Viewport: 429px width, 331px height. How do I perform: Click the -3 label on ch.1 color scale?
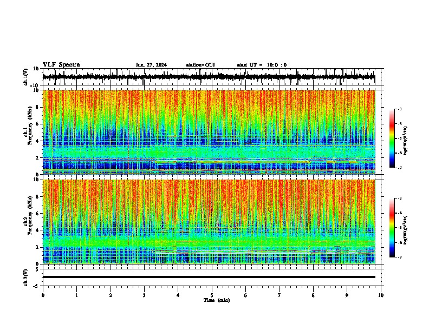click(399, 109)
